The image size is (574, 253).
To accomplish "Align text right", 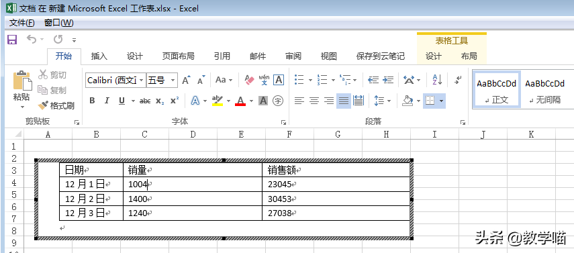I will pyautogui.click(x=329, y=101).
